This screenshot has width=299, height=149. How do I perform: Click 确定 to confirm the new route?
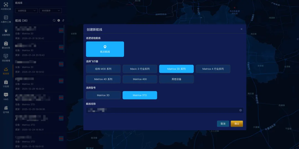[237, 124]
